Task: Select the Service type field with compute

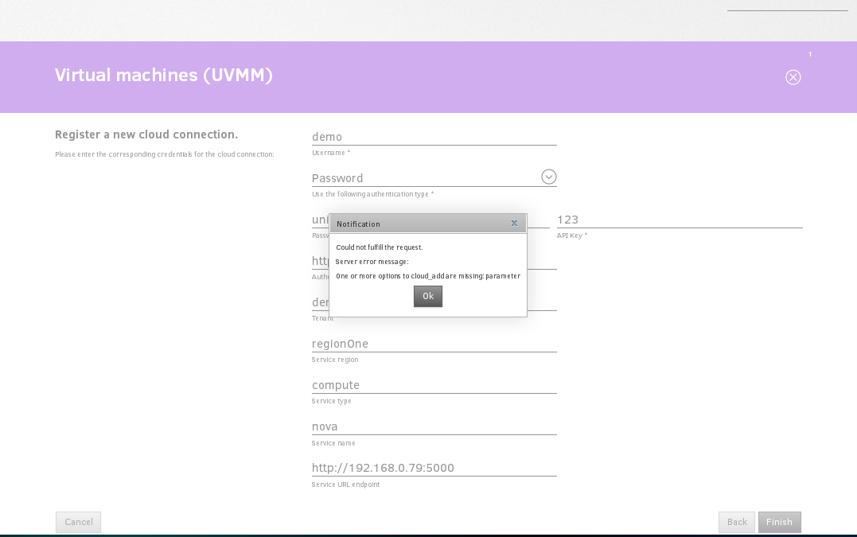Action: pyautogui.click(x=434, y=385)
